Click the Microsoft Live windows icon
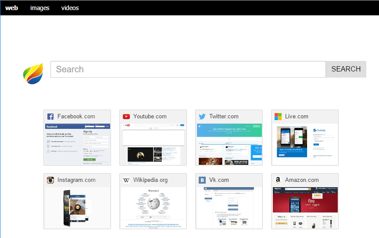 (x=278, y=117)
